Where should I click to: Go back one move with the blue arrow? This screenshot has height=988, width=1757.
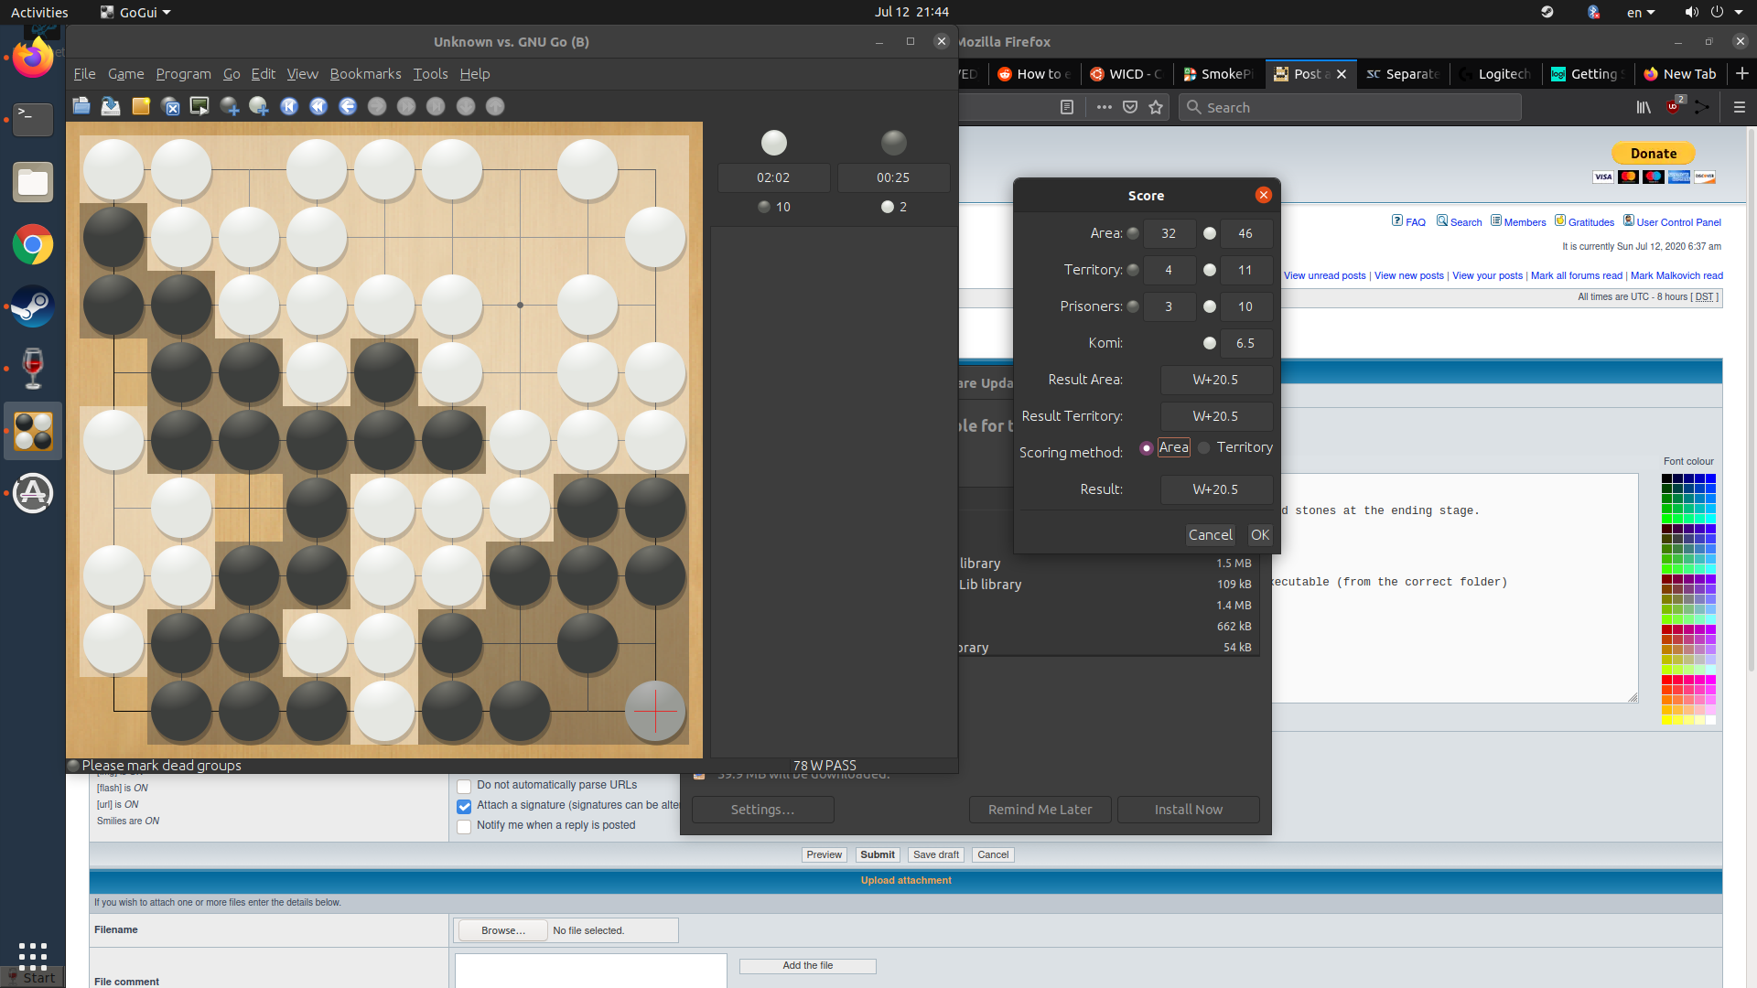tap(348, 106)
